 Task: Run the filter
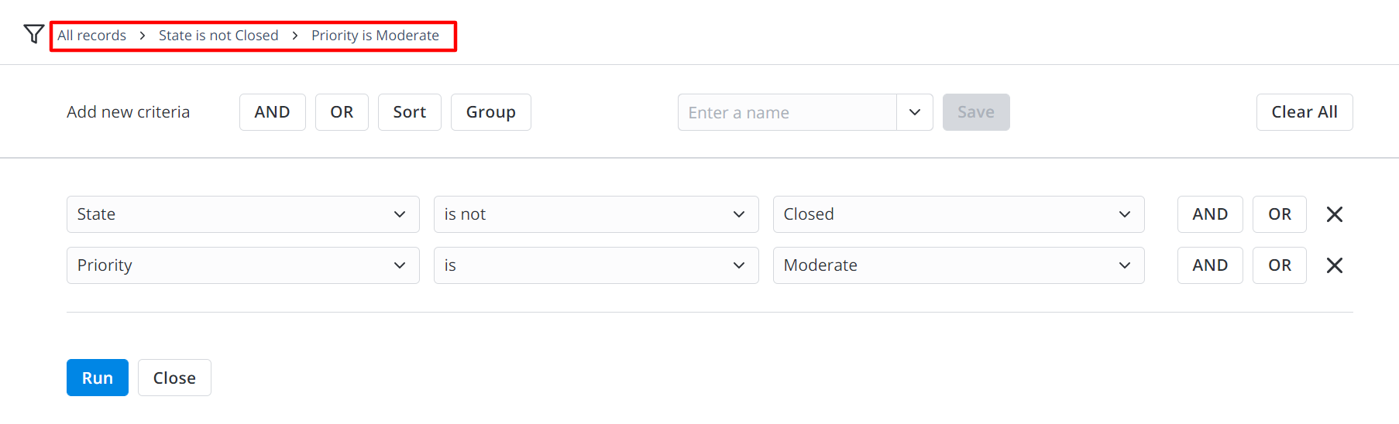[97, 378]
